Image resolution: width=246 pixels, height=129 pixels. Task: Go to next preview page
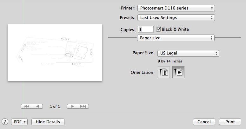pyautogui.click(x=73, y=106)
